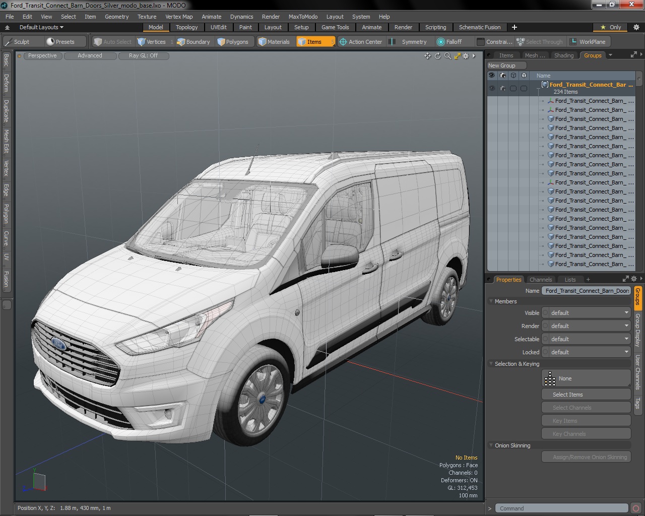Click the Lists tab in Properties panel
Screen dimensions: 645x516
tap(570, 280)
